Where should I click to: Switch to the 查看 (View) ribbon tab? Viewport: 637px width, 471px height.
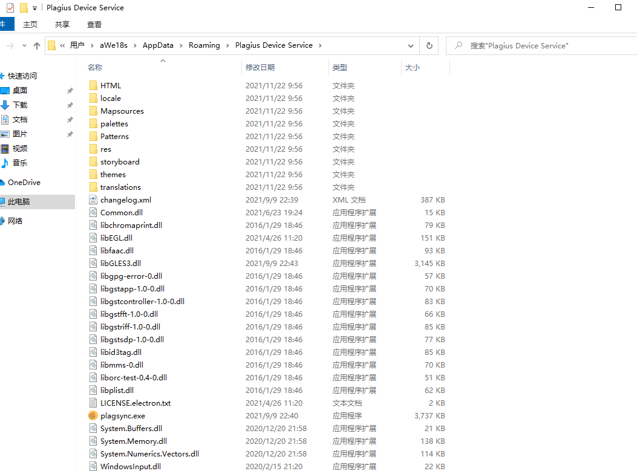(x=94, y=24)
